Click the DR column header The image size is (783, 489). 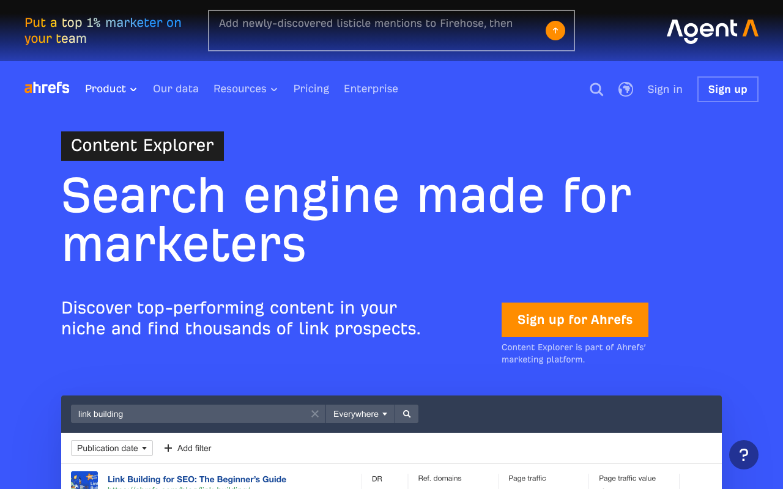pos(377,479)
